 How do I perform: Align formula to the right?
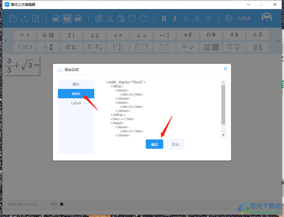coord(208,18)
